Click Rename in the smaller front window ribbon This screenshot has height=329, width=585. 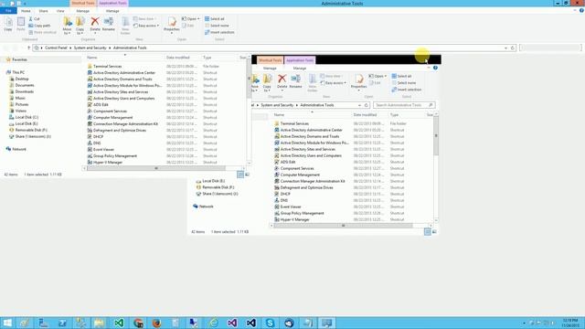(295, 81)
